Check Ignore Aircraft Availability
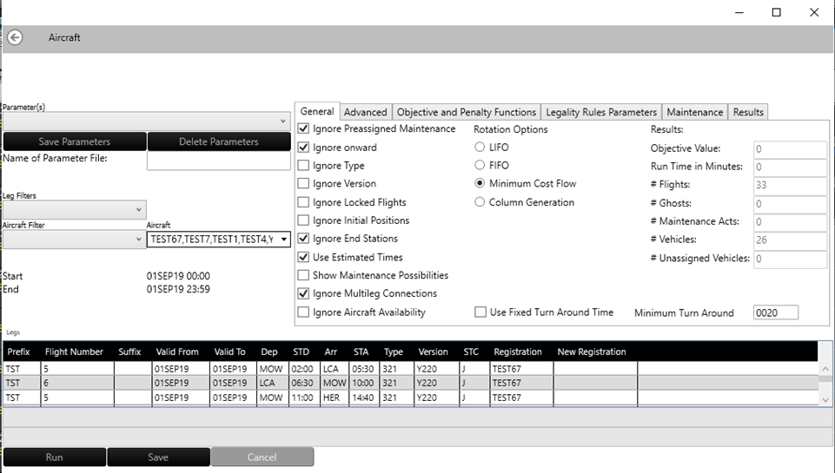Image resolution: width=835 pixels, height=473 pixels. [x=303, y=312]
